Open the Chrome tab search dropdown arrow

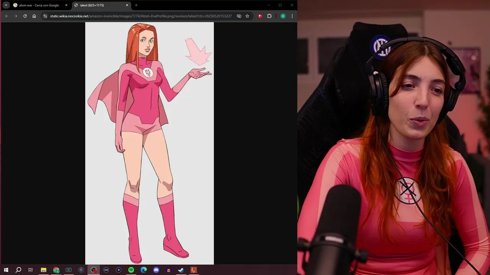click(6, 5)
